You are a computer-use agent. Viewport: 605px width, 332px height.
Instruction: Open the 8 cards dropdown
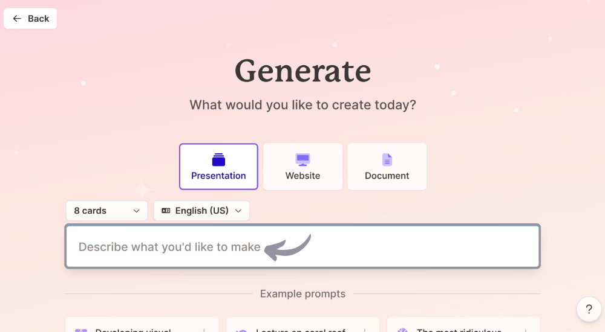(x=106, y=211)
